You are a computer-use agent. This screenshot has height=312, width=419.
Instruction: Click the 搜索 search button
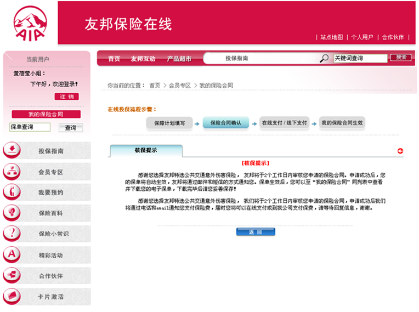point(401,58)
